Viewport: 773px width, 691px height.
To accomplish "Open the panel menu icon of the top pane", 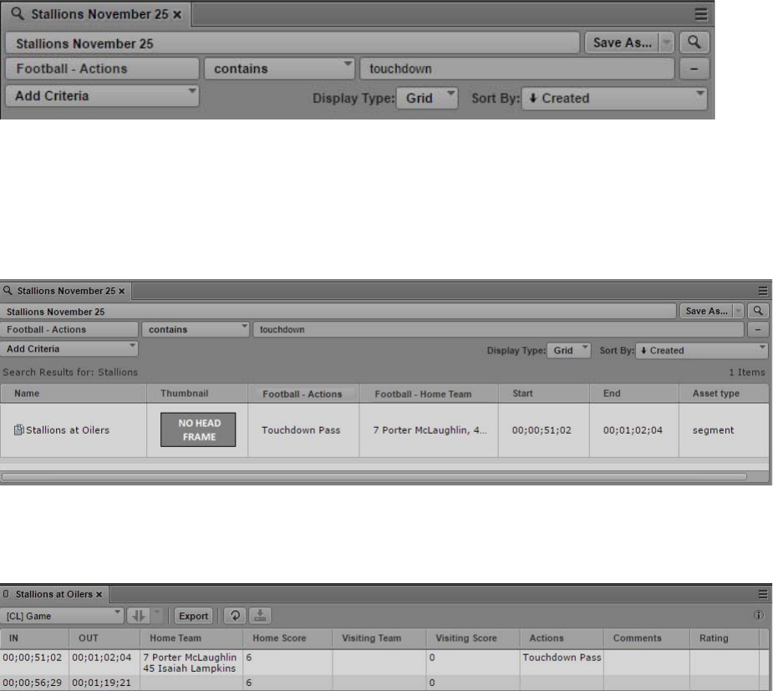I will click(x=700, y=14).
